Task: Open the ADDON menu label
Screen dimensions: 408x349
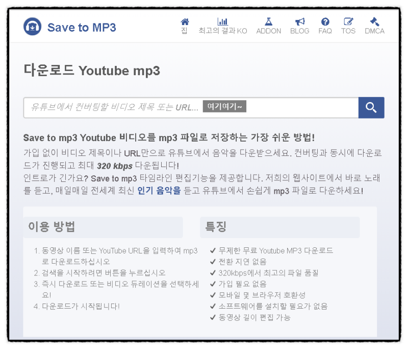Action: (269, 31)
